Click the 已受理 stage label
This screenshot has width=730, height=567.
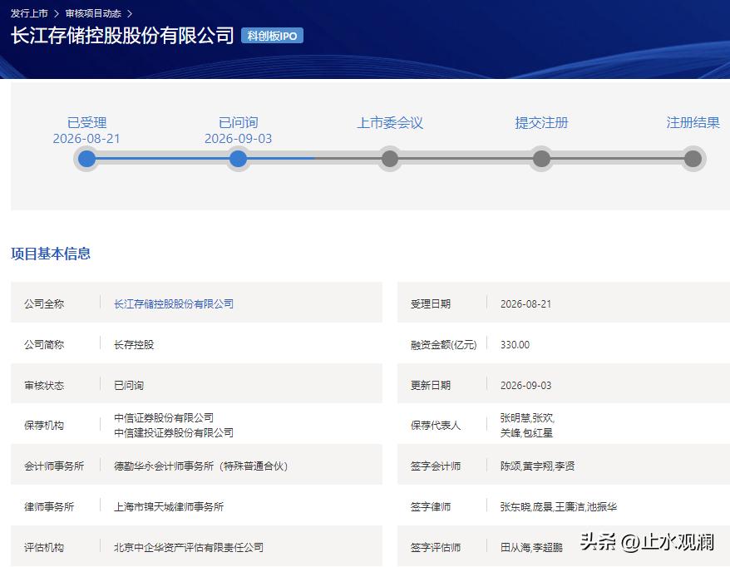coord(86,122)
